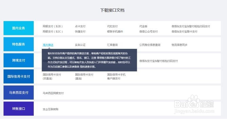The width and height of the screenshot is (227, 119).
Task: Select the blue 国际信用卡支付 category block
Action: [19, 76]
